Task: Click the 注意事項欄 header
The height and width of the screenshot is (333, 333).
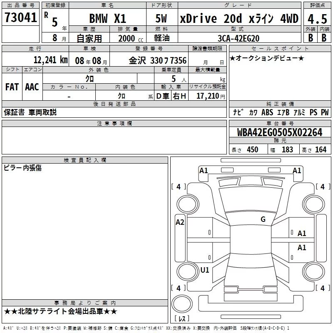Action: (x=114, y=124)
